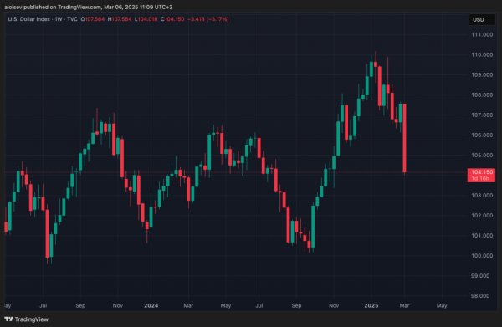Click the 1W interval in the chart legend

[59, 19]
